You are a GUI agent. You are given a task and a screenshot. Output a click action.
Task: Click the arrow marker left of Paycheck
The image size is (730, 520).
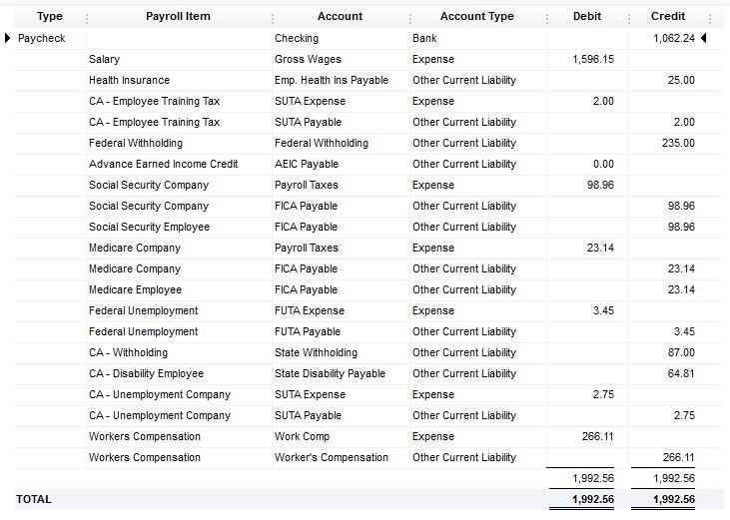9,39
